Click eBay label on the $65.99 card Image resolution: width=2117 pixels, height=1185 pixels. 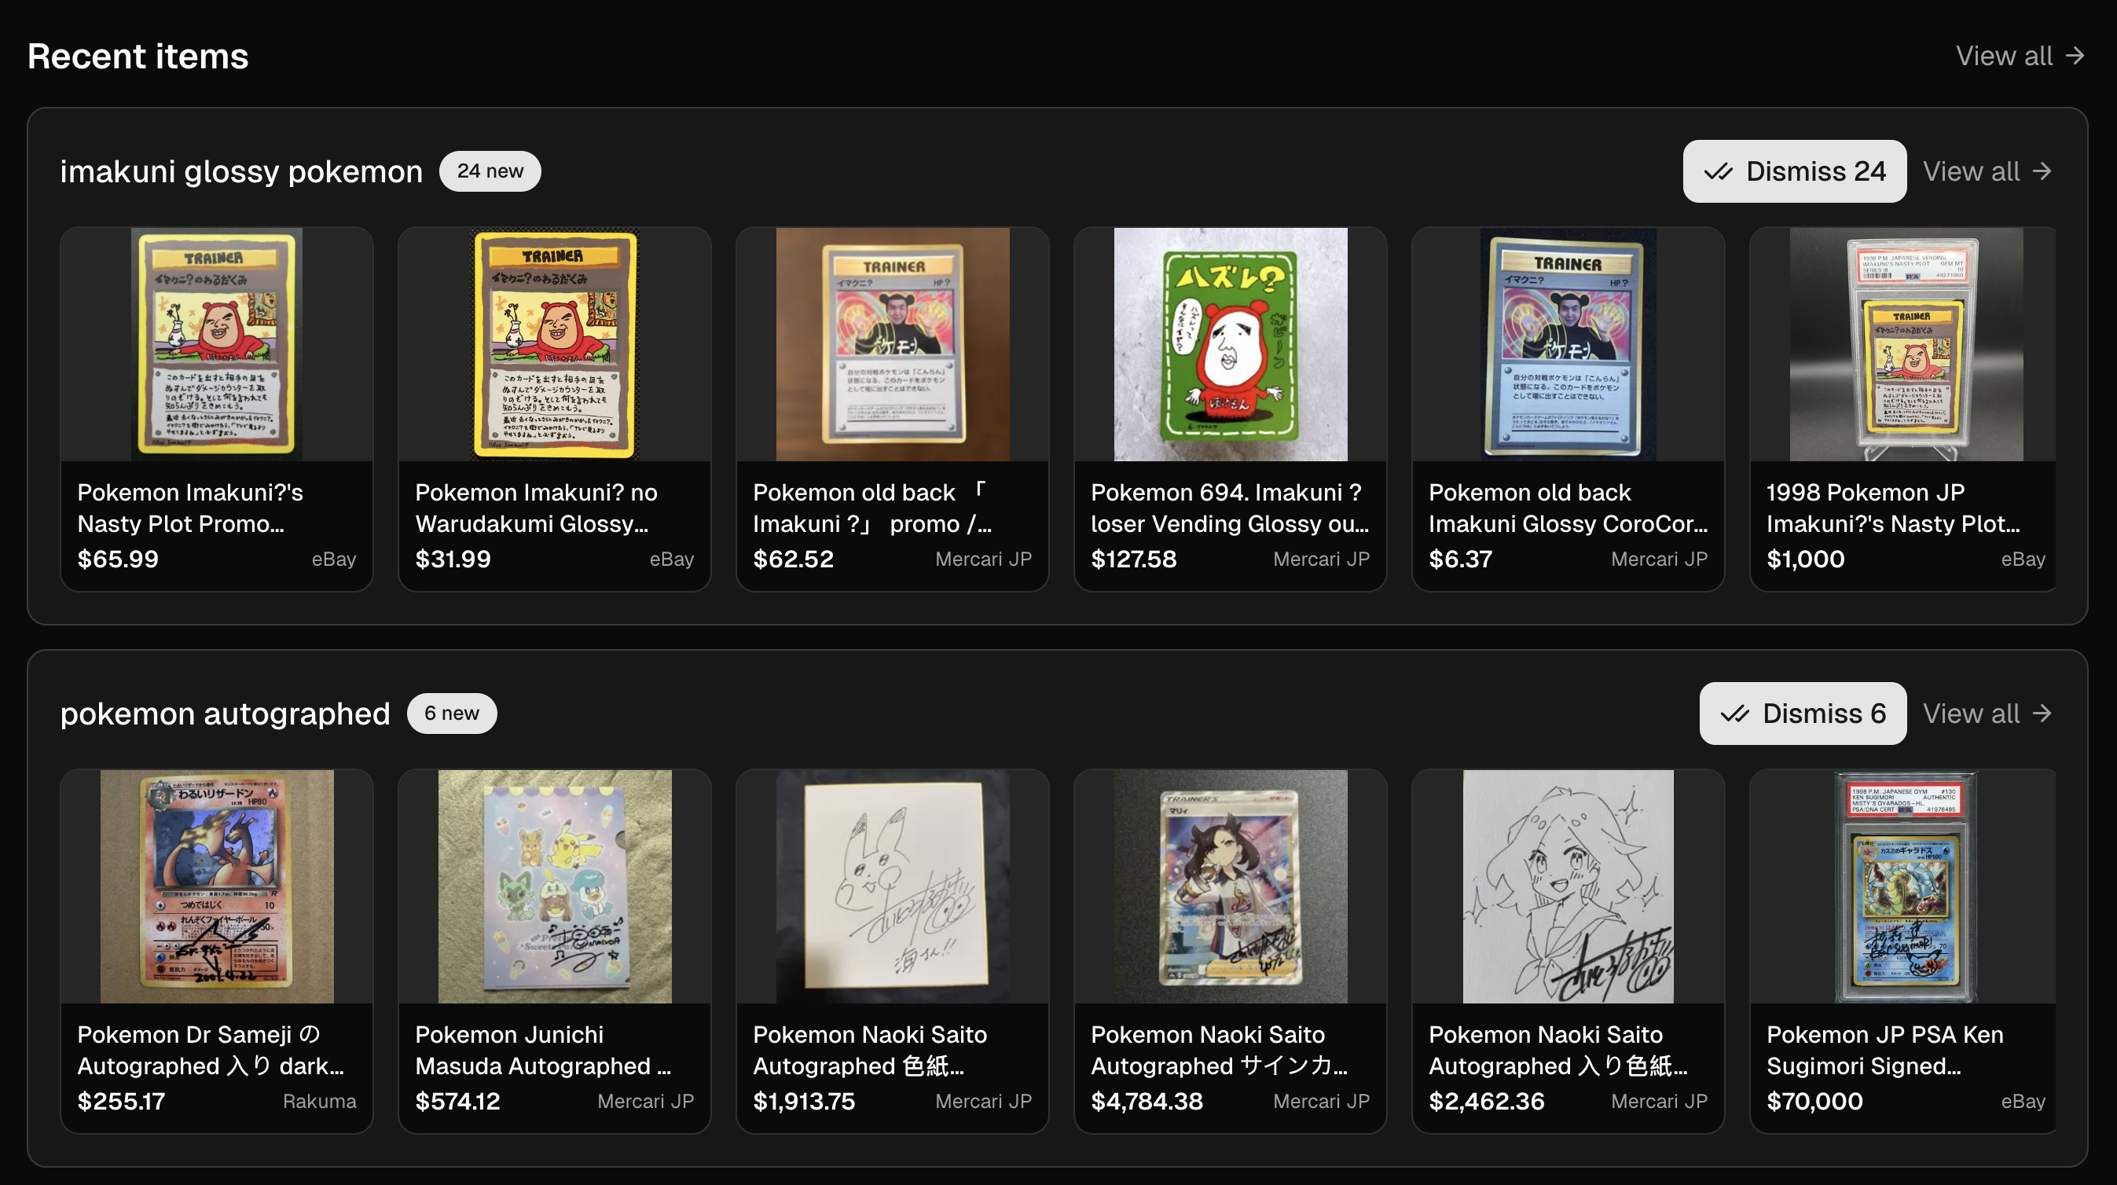334,559
